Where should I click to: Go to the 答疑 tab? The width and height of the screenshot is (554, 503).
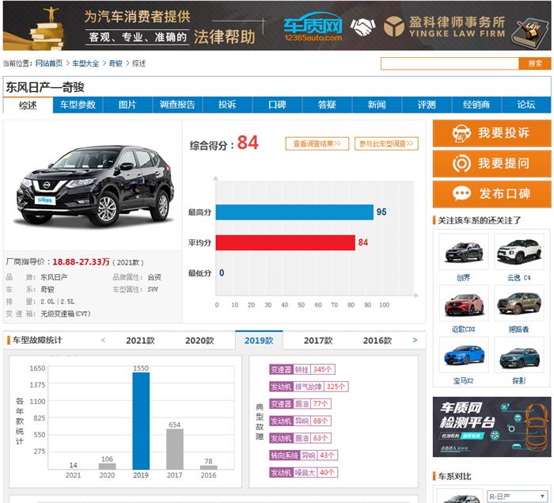(327, 105)
